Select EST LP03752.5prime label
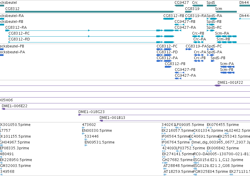Viewport: 250px width, 176px height. click(190, 148)
